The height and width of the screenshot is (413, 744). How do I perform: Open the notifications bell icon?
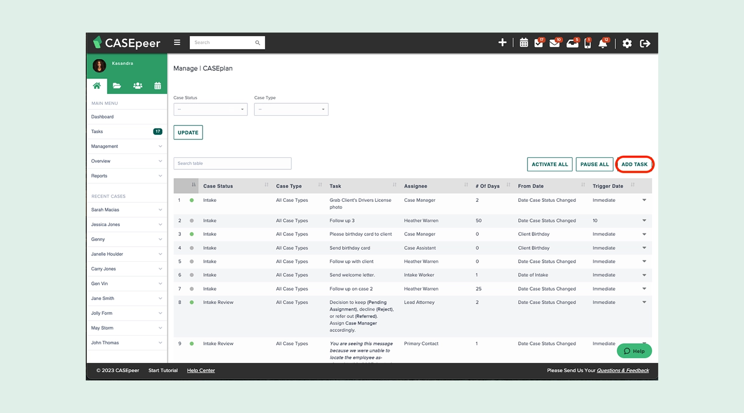click(x=603, y=43)
